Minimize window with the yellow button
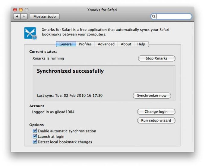The width and height of the screenshot is (205, 167). (x=21, y=10)
